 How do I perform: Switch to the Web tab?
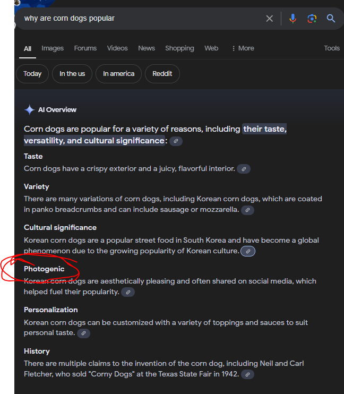211,48
